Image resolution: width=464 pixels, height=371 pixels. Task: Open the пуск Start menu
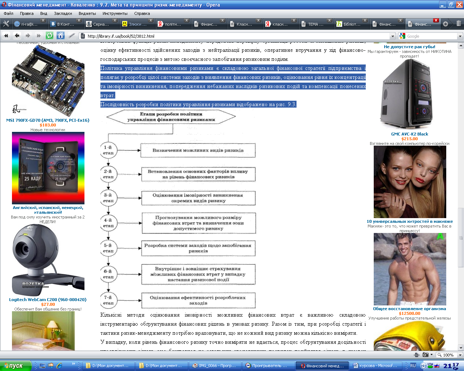[x=16, y=366]
